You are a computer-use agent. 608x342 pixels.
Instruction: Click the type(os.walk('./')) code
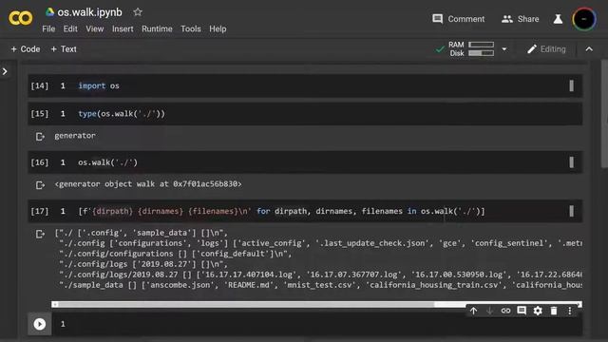(122, 114)
